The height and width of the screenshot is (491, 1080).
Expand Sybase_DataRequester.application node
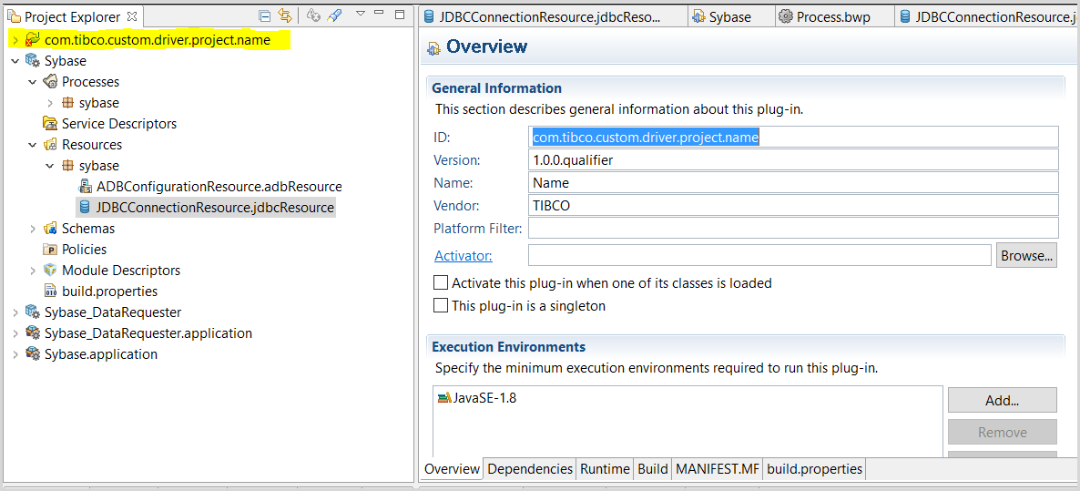tap(15, 333)
